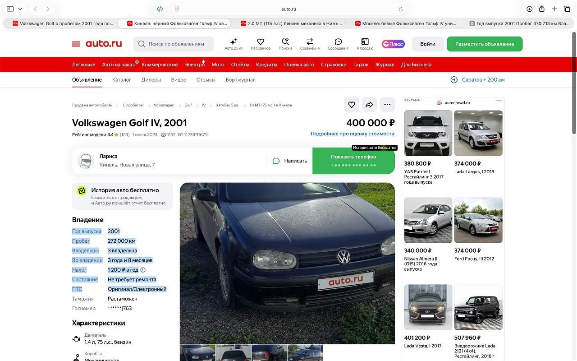Switch to the Дилеры tab
This screenshot has width=577, height=361.
[151, 80]
